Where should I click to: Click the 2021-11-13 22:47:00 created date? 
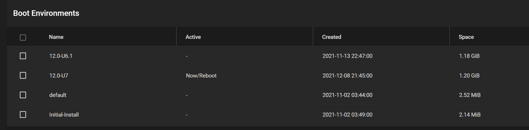347,56
